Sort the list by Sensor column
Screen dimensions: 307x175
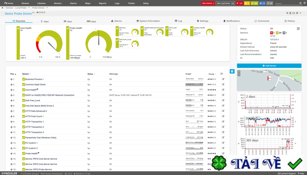(x=26, y=74)
